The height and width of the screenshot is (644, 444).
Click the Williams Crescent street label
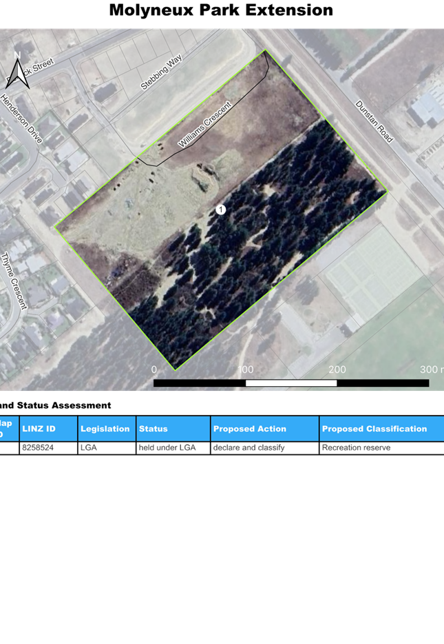(x=205, y=125)
